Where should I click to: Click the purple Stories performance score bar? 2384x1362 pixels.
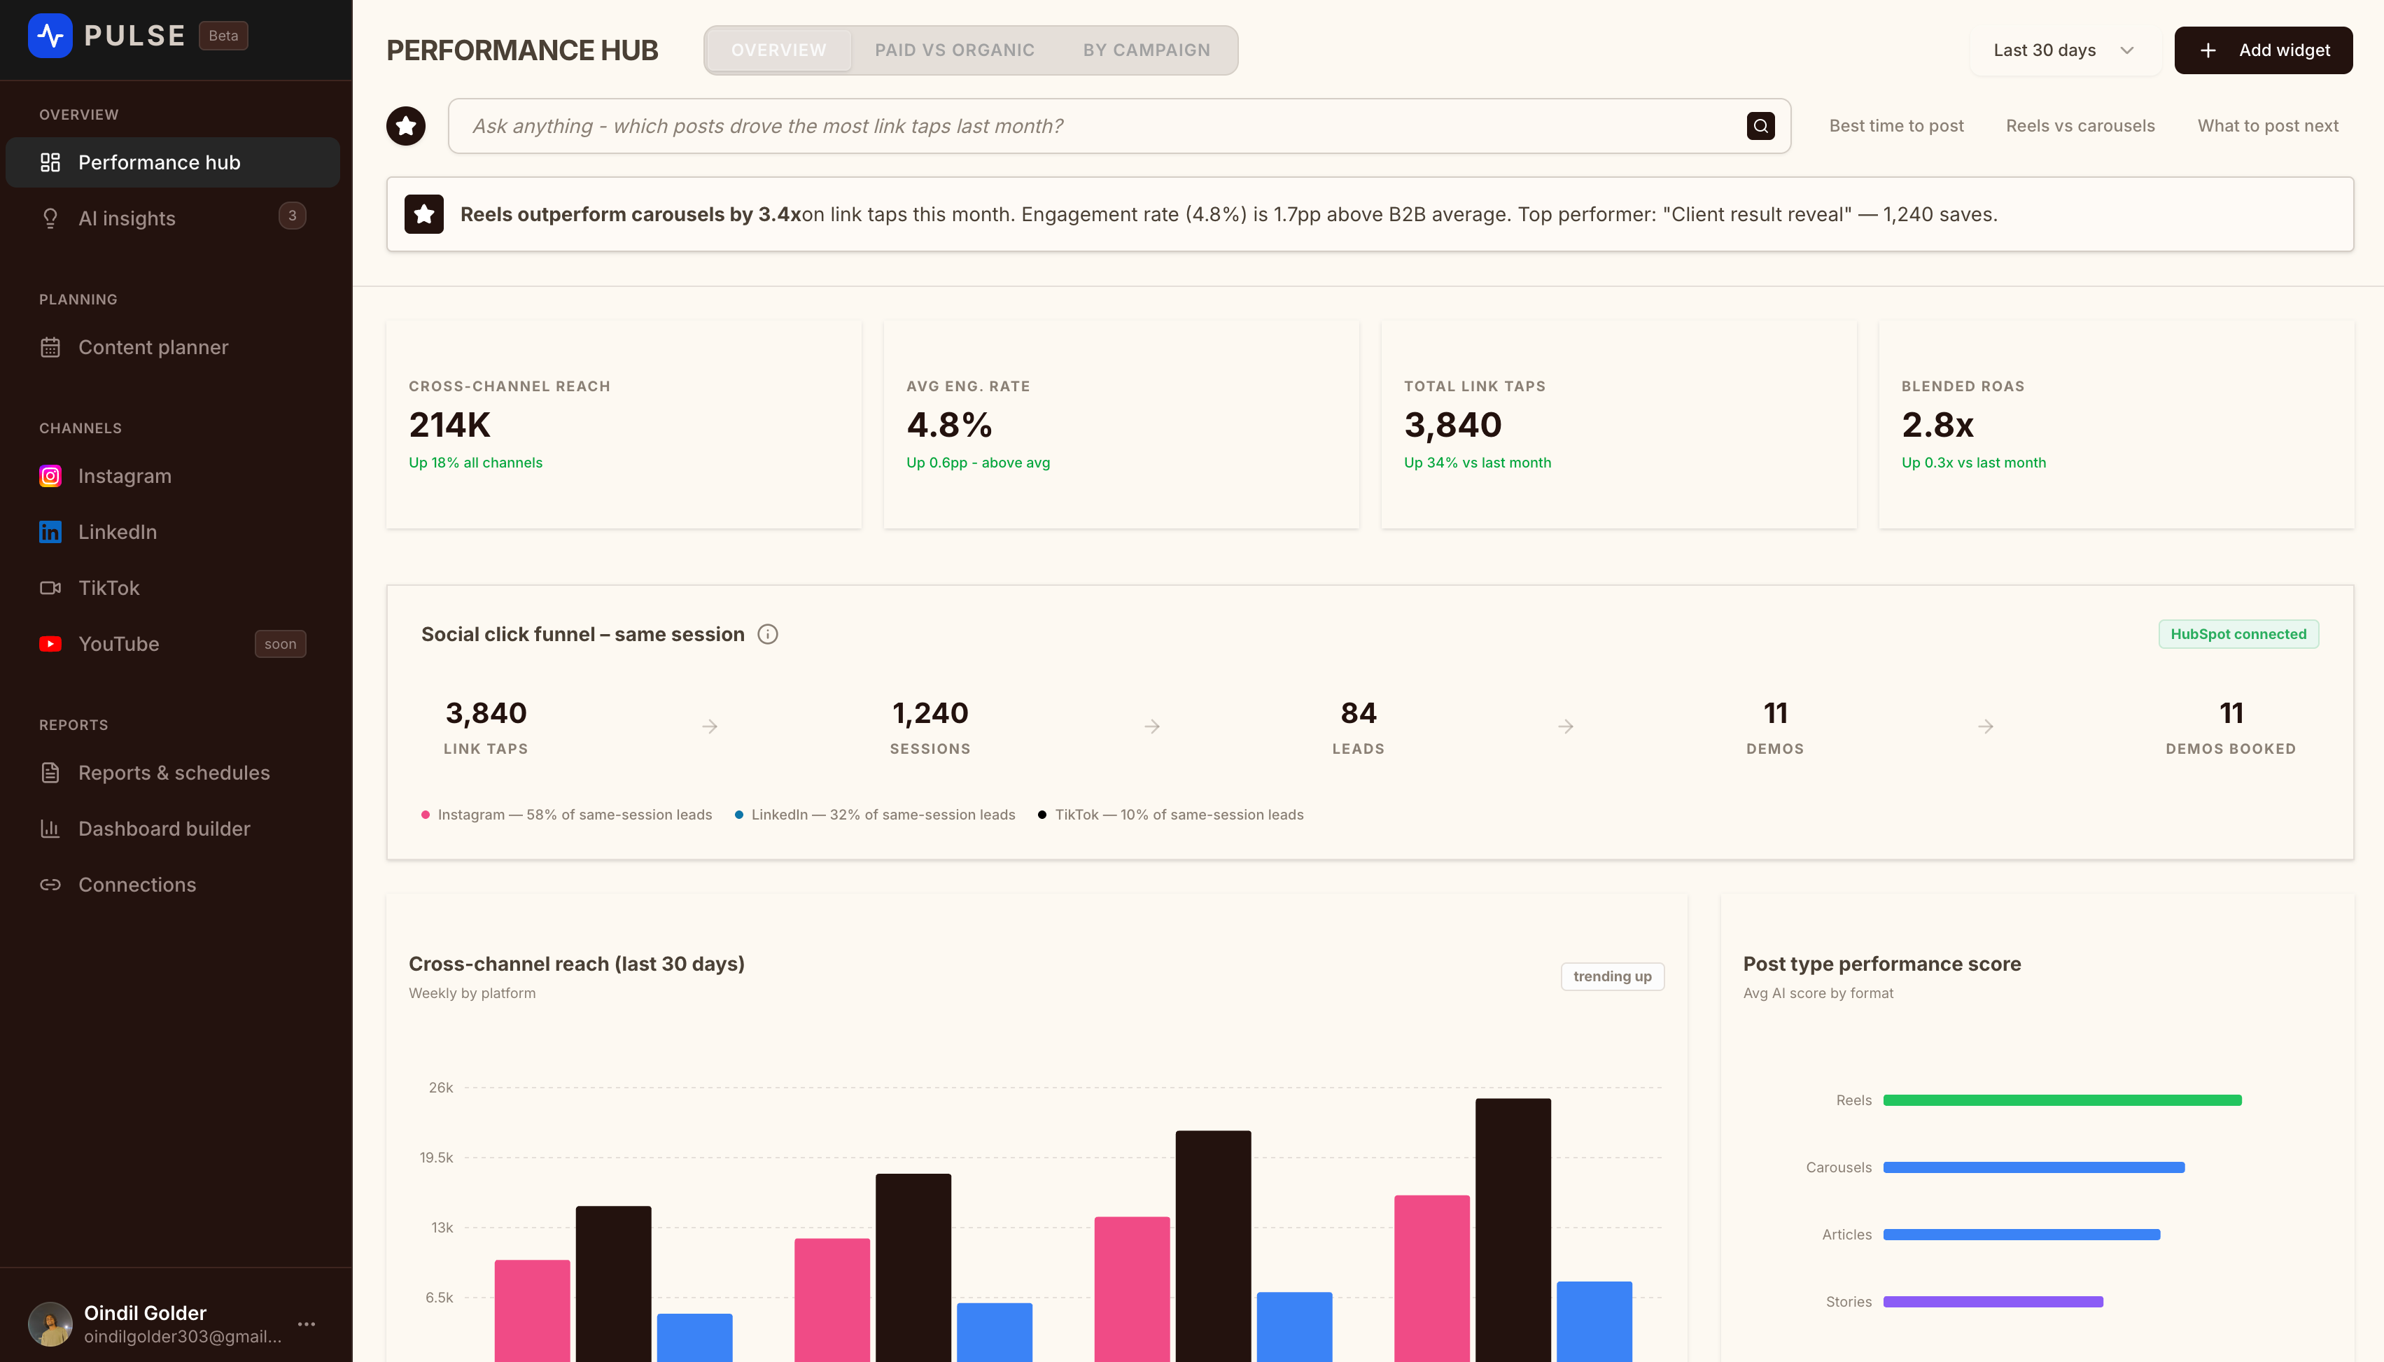coord(1993,1302)
